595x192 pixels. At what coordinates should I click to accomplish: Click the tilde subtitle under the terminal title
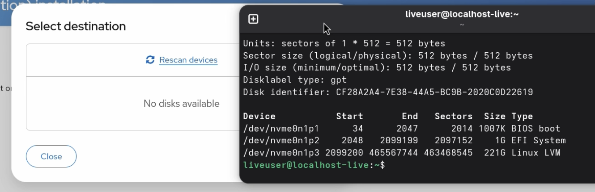pyautogui.click(x=462, y=25)
